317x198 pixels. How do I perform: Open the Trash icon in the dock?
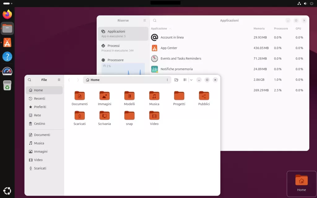pyautogui.click(x=7, y=85)
